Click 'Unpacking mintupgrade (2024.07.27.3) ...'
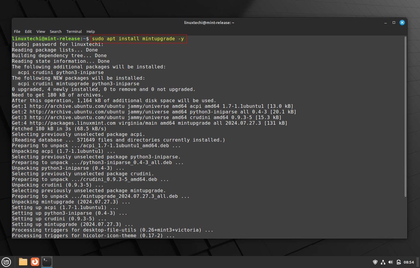Image resolution: width=420 pixels, height=268 pixels. pos(71,202)
